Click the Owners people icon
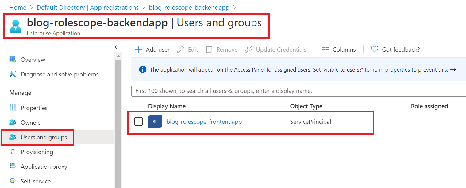Image resolution: width=466 pixels, height=188 pixels. coord(13,122)
